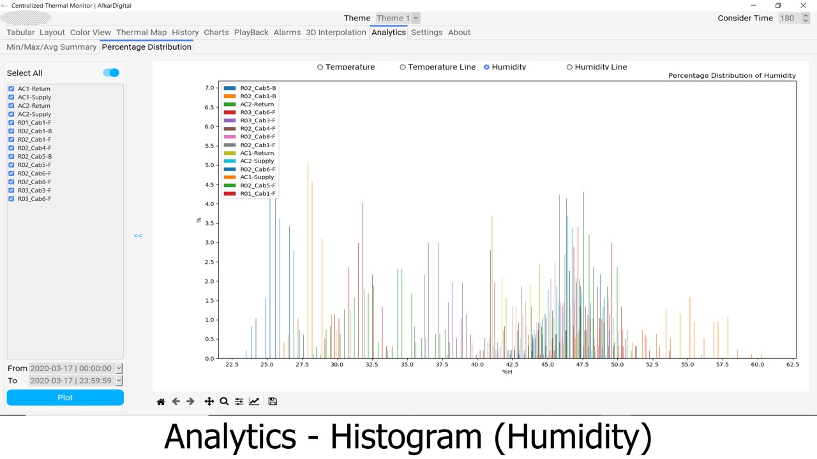Open the edit axis curves icon

254,402
